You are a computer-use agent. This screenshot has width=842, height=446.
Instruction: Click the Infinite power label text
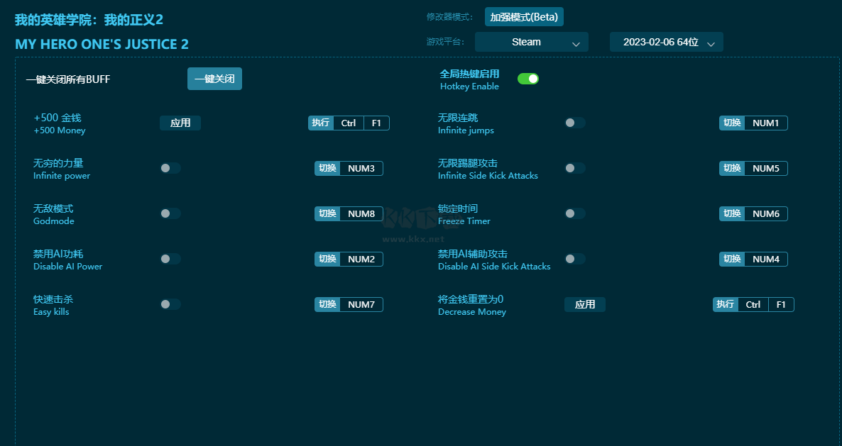pyautogui.click(x=62, y=176)
